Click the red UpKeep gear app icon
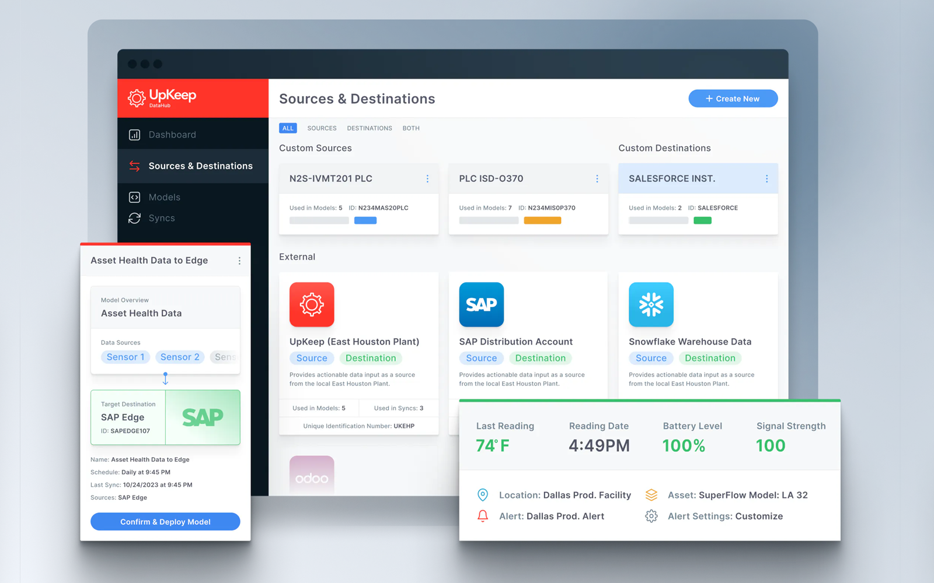 pyautogui.click(x=312, y=304)
